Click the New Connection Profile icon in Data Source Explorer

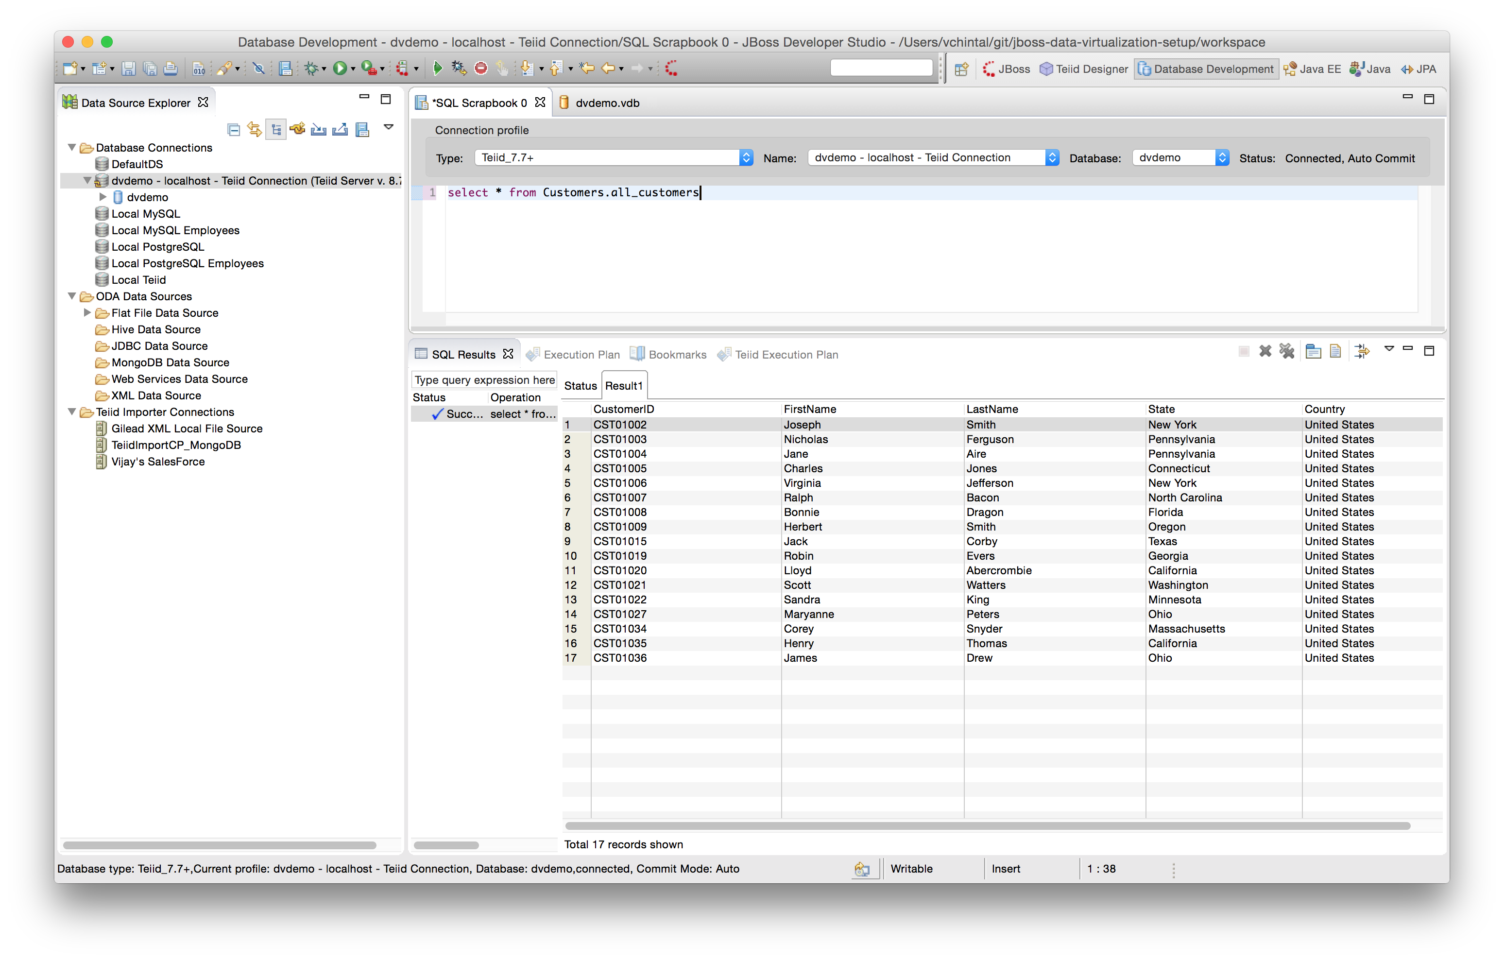tap(297, 129)
